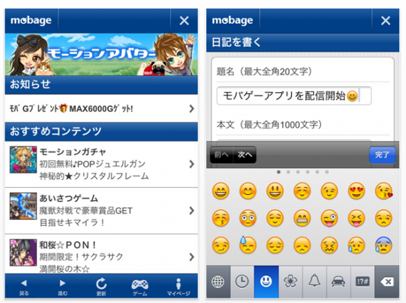
Task: Insert the flushed wide-eyed emoji
Action: 248,218
